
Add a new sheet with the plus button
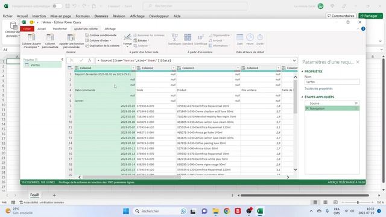coord(54,195)
